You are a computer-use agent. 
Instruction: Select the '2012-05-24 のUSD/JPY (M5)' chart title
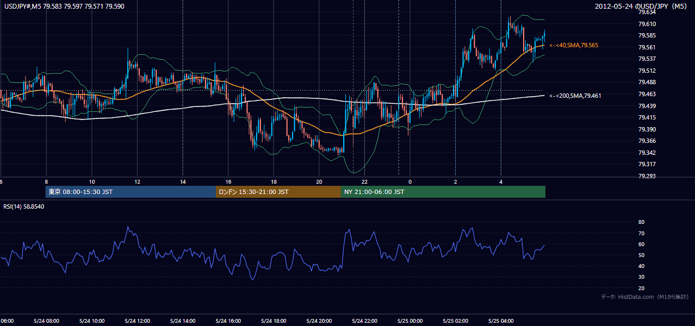tap(642, 7)
